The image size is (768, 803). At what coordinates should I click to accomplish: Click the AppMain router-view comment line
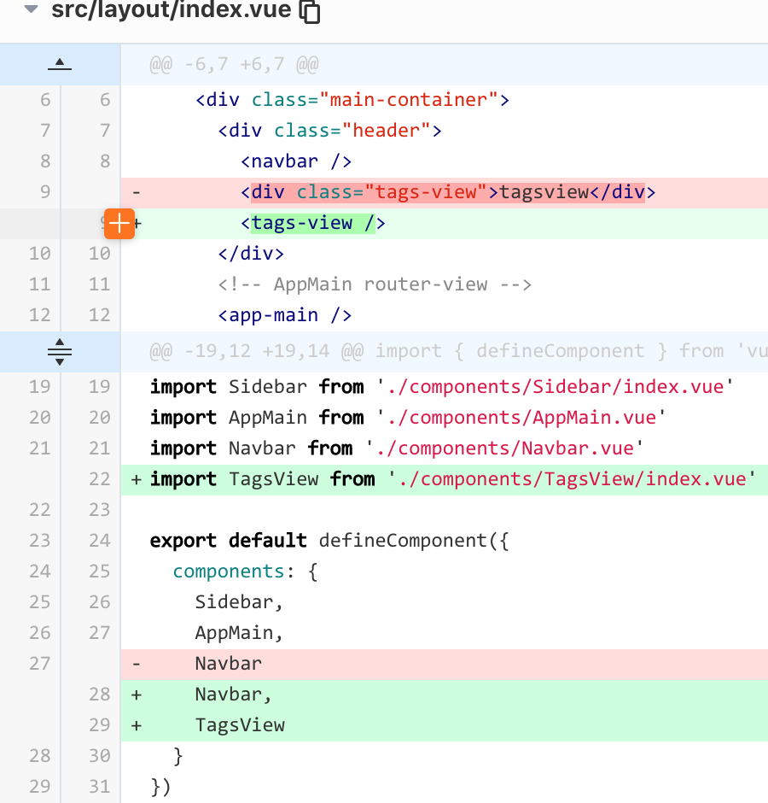(x=375, y=284)
